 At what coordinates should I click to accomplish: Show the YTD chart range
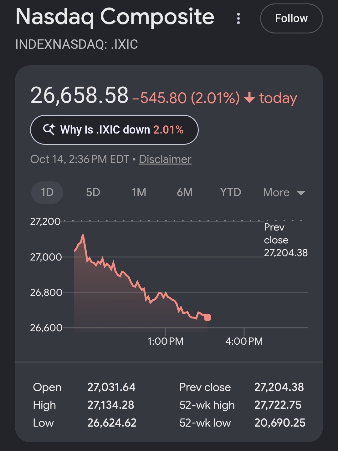coord(230,192)
